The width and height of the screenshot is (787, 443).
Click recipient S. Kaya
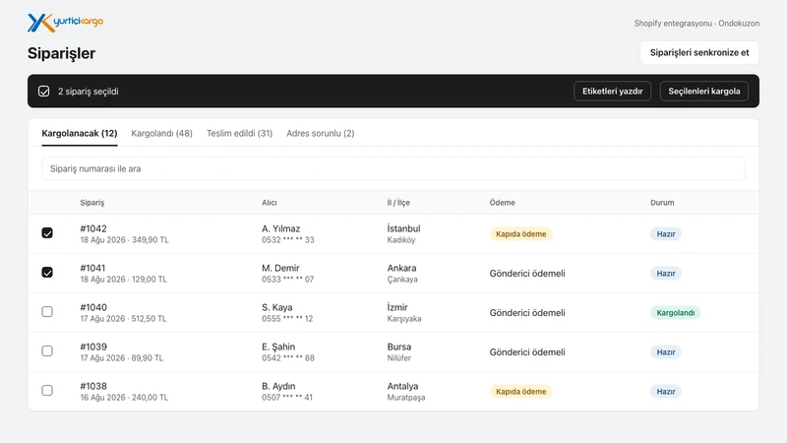click(x=276, y=307)
